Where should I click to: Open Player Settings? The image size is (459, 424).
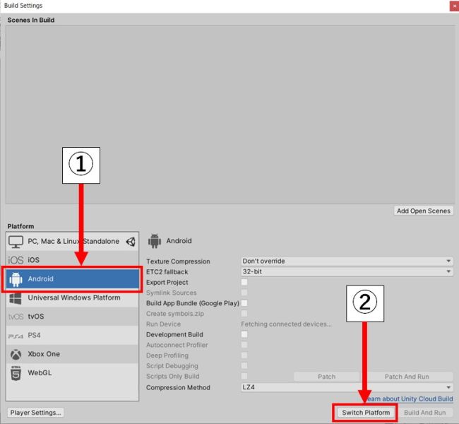tap(35, 413)
